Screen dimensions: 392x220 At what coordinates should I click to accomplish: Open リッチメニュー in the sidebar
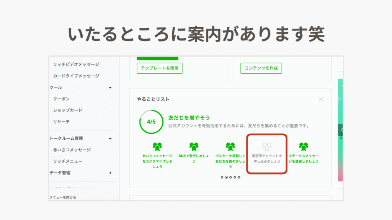[68, 162]
